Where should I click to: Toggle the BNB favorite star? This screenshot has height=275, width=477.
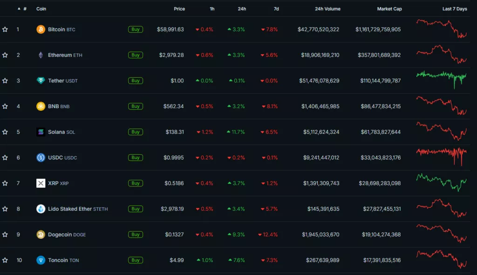[5, 106]
